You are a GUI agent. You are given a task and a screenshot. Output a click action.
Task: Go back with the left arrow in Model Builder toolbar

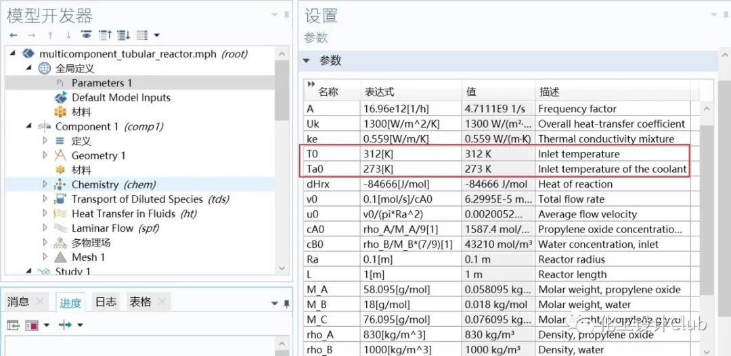(13, 35)
